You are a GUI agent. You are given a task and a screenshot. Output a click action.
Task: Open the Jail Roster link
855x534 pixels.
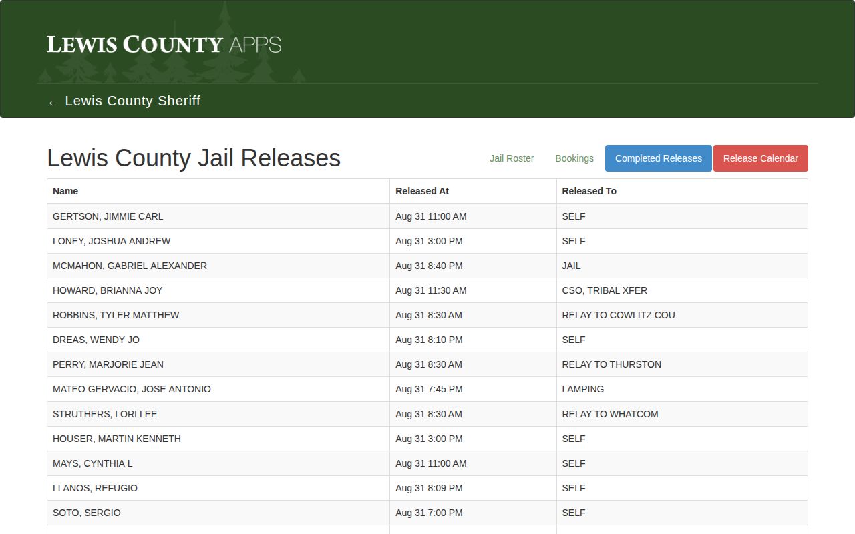pos(512,158)
